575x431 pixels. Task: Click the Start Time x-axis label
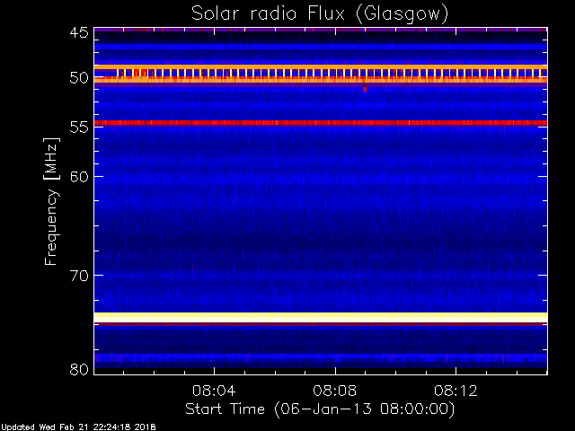click(319, 409)
